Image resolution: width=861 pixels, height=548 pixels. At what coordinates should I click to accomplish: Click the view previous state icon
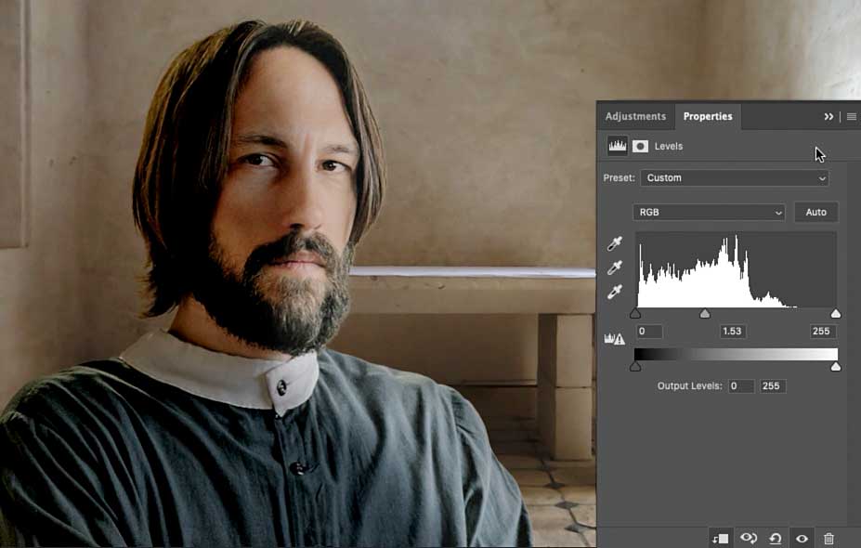point(748,538)
